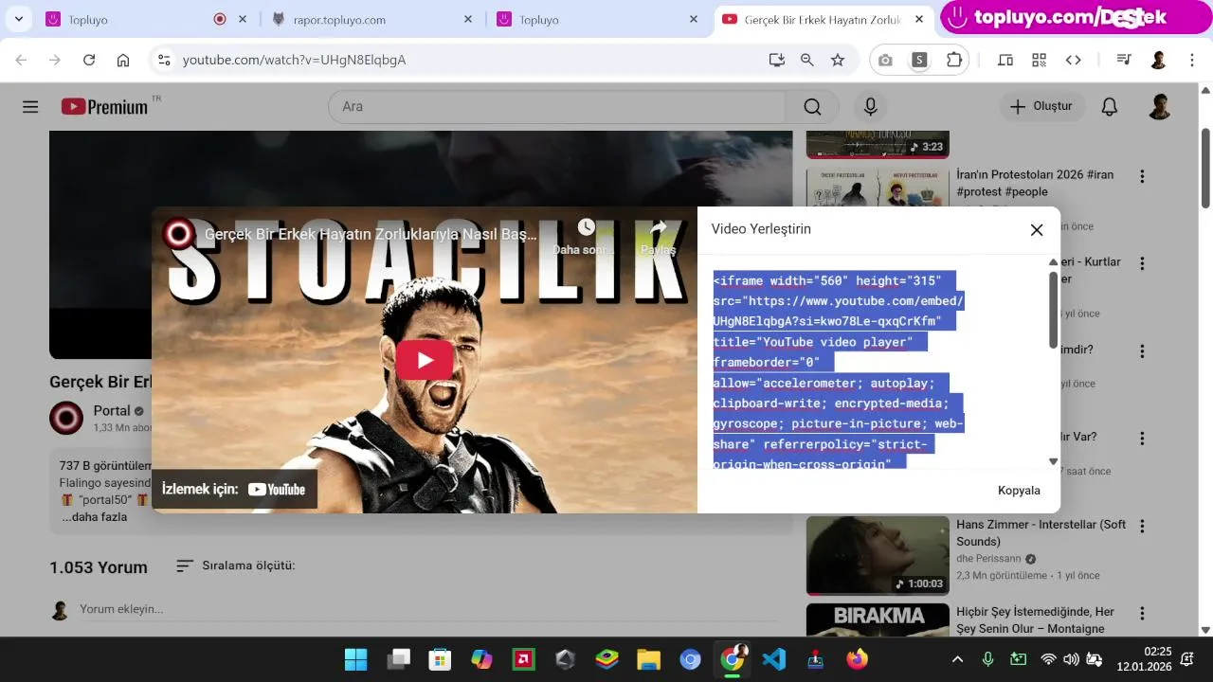Click the Portal channel avatar in embed preview
1213x682 pixels.
(x=177, y=233)
